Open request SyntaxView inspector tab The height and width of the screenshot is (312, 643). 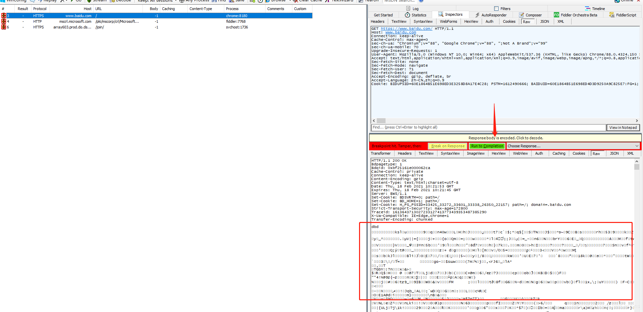(423, 21)
